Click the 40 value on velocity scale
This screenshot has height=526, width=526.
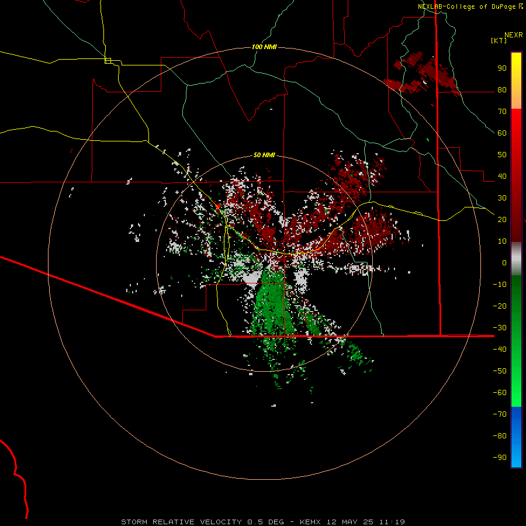tap(502, 176)
